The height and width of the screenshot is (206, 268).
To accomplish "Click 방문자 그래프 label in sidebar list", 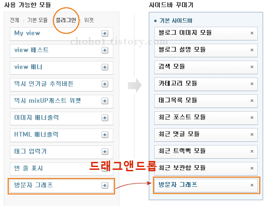I will point(178,184).
